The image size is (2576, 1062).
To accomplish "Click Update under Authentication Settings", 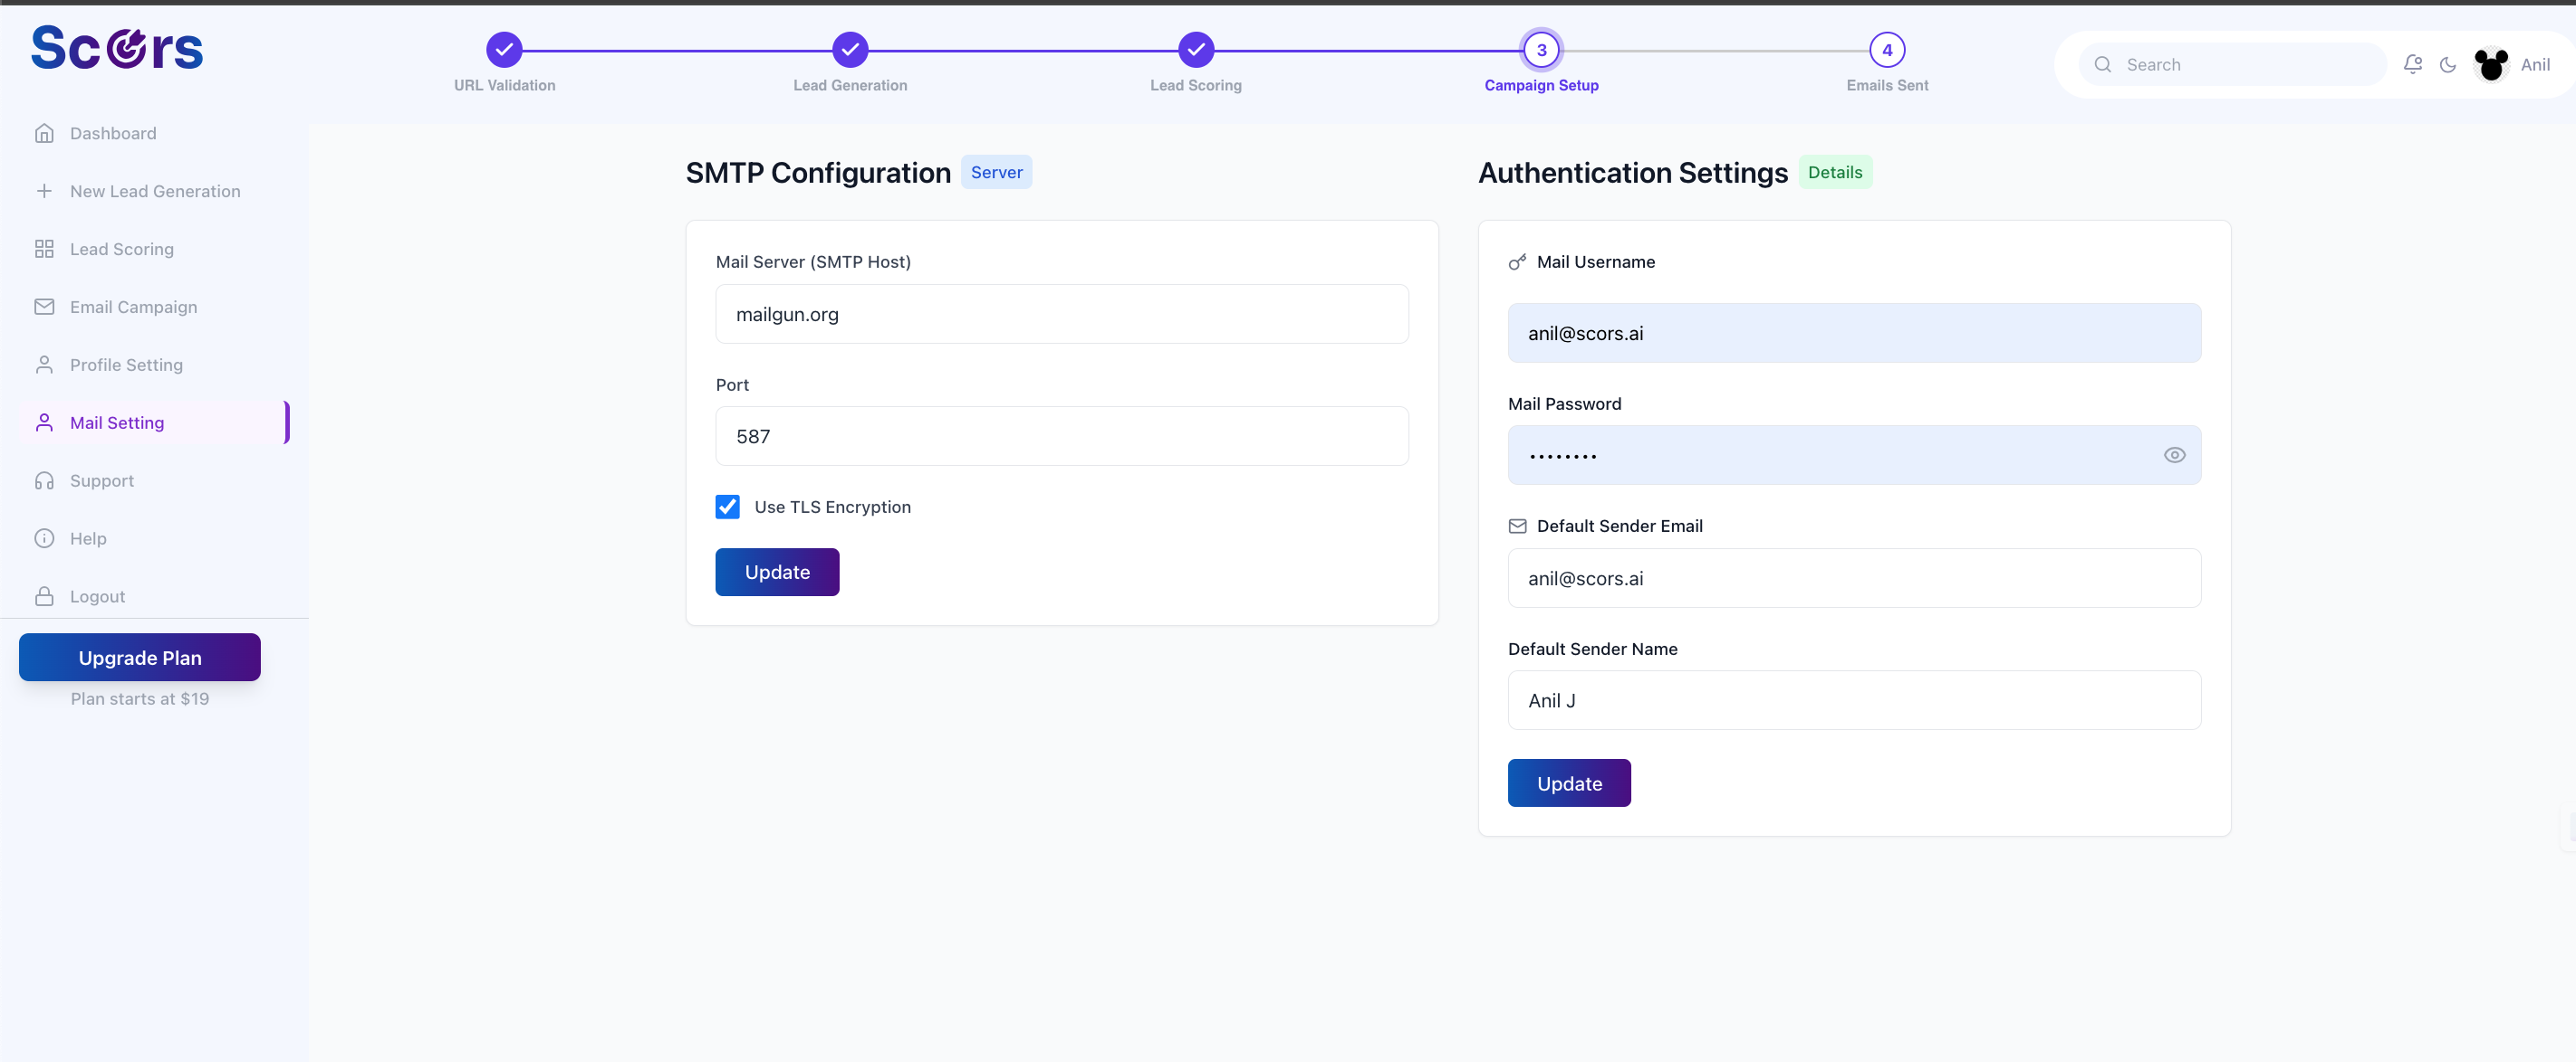I will [1568, 783].
